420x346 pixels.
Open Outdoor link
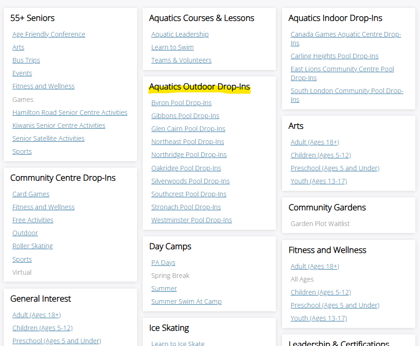pyautogui.click(x=25, y=233)
